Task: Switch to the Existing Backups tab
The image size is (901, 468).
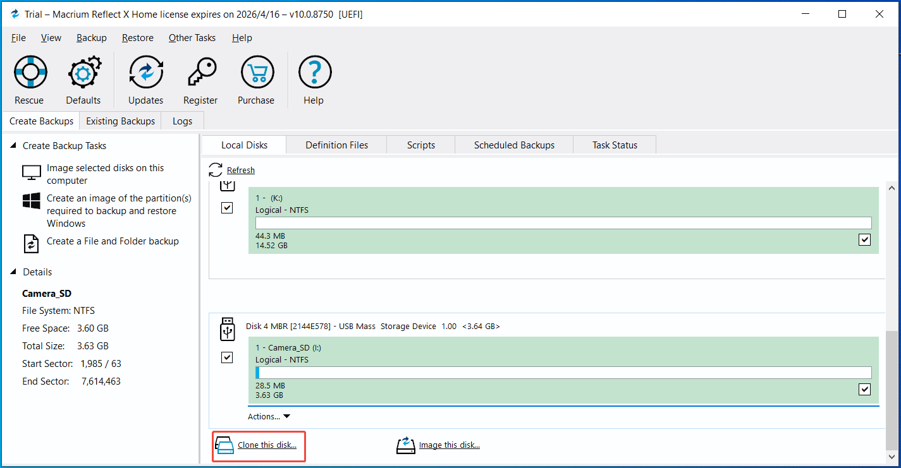Action: click(120, 121)
